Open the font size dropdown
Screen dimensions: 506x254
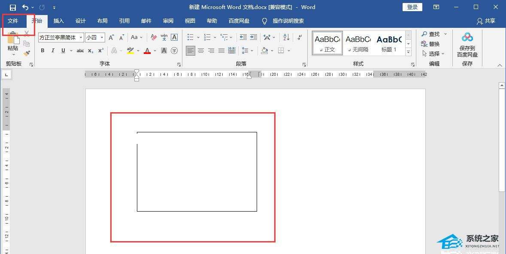coord(102,38)
